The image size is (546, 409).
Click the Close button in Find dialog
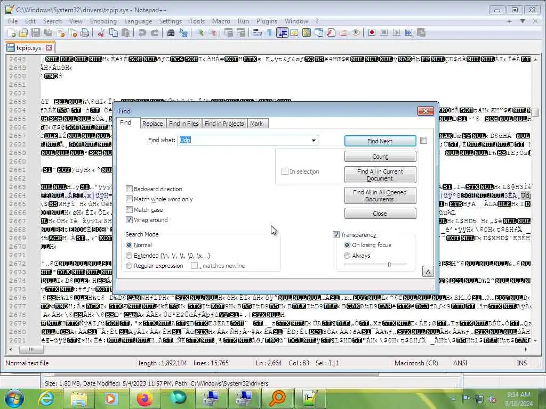coord(380,213)
